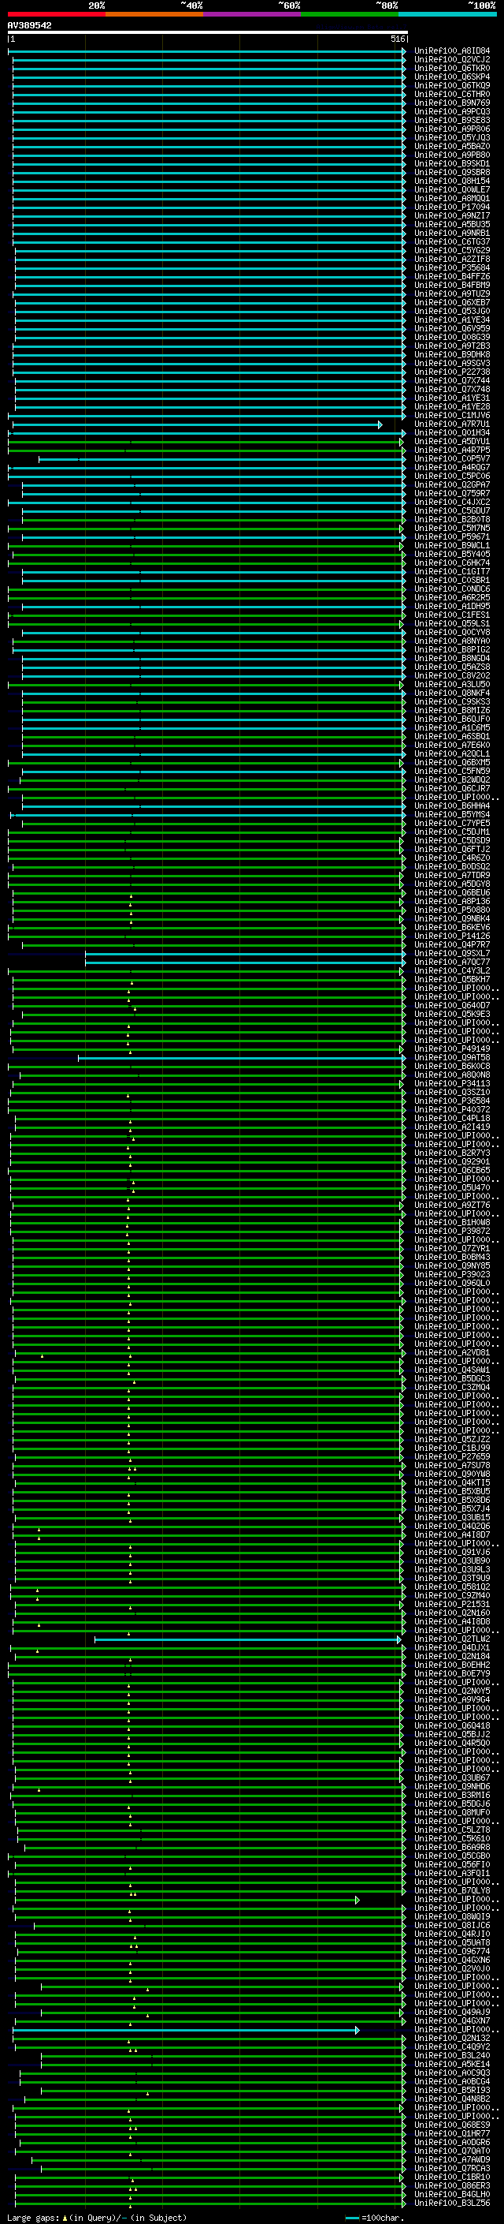Viewport: 504px width, 2224px height.
Task: Select the UniRef100_A3LU50 label
Action: [x=452, y=685]
